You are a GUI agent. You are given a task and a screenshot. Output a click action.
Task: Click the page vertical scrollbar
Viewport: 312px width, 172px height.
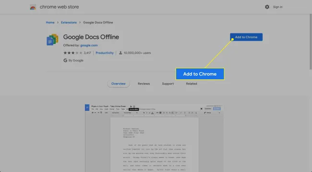(x=311, y=42)
